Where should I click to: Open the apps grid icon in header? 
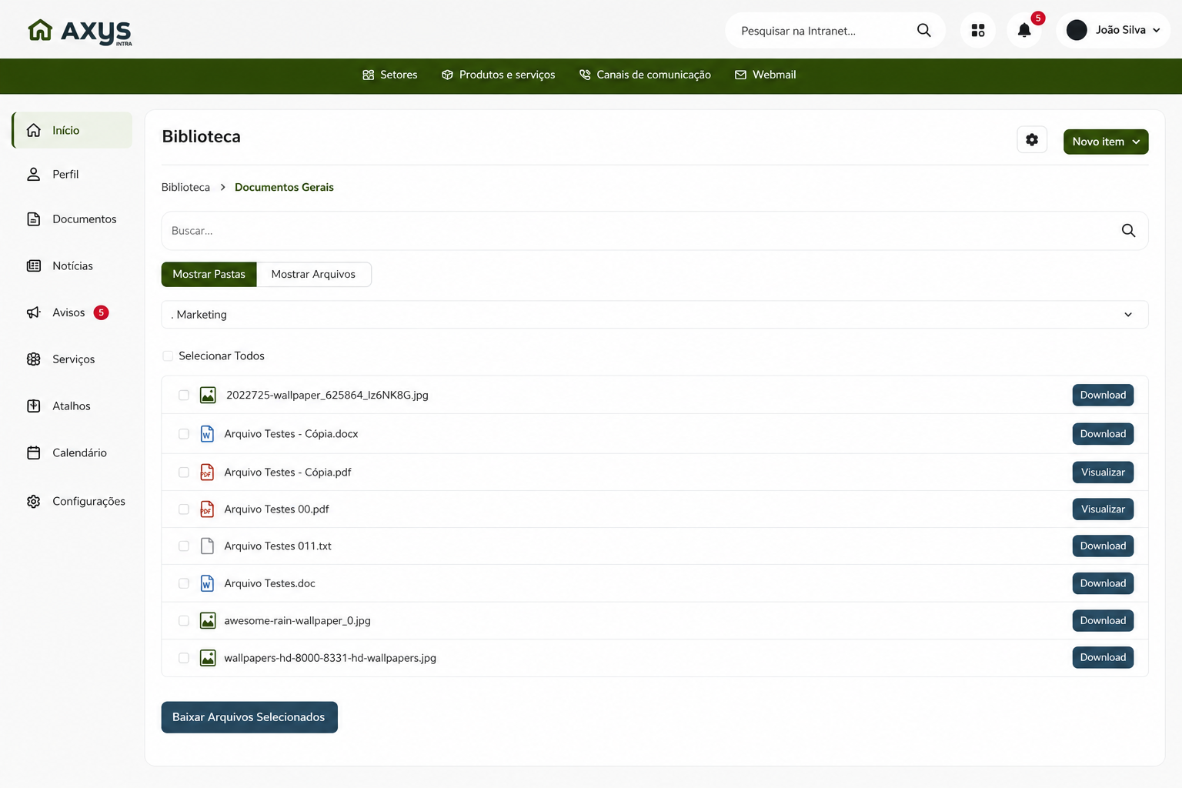(x=978, y=30)
